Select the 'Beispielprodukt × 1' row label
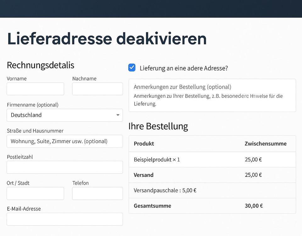The height and width of the screenshot is (236, 302). [x=157, y=160]
